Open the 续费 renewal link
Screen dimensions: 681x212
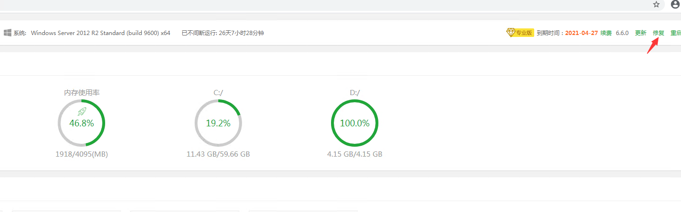coord(606,33)
